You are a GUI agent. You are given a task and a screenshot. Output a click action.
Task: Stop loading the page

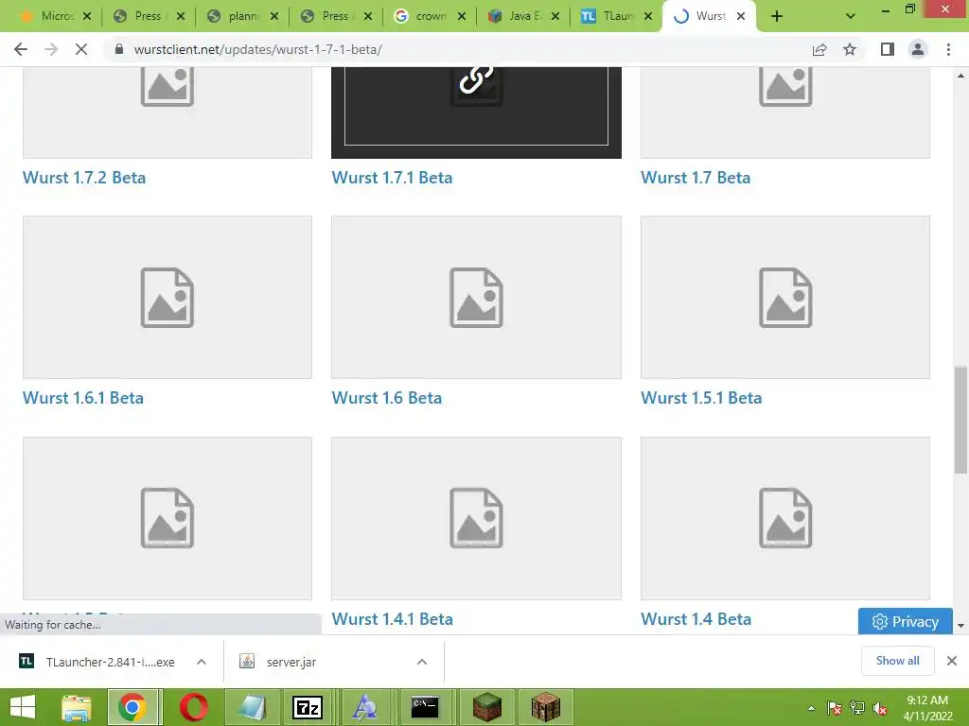81,49
